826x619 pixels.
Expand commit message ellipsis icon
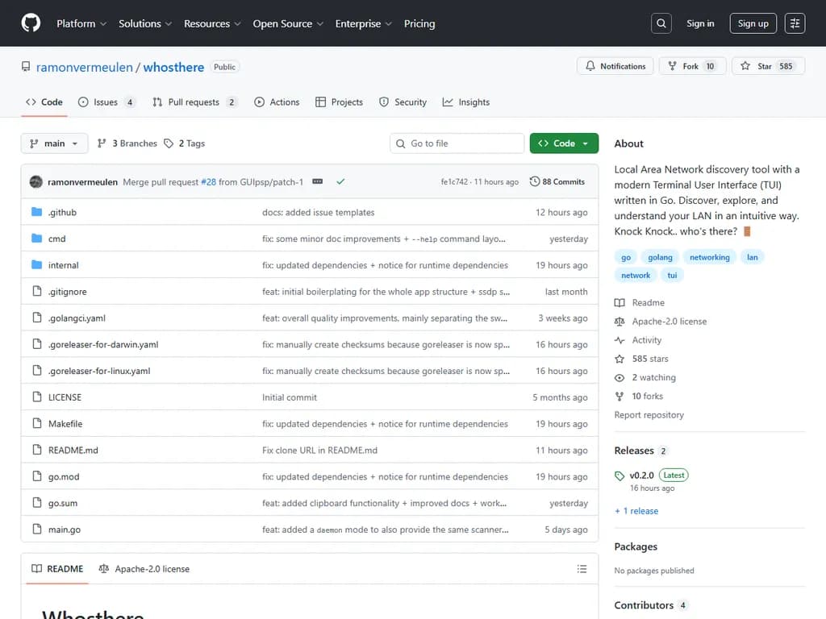[318, 182]
